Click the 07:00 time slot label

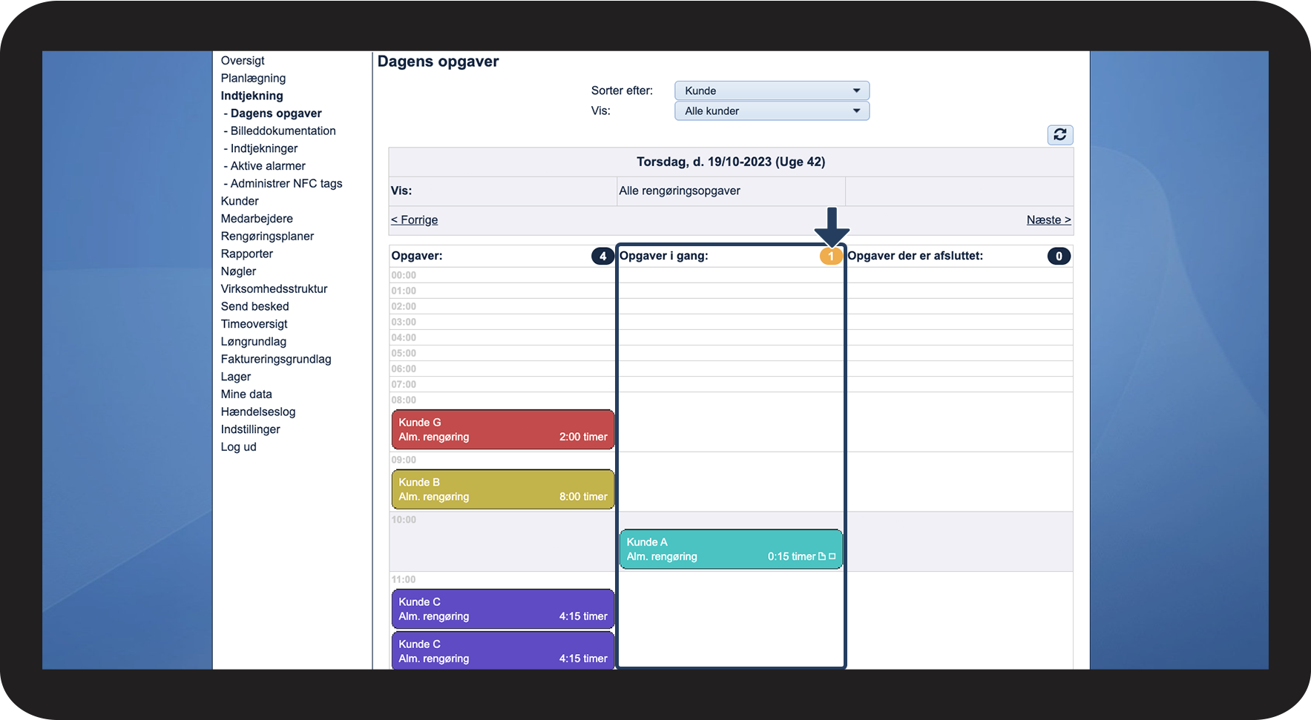404,384
